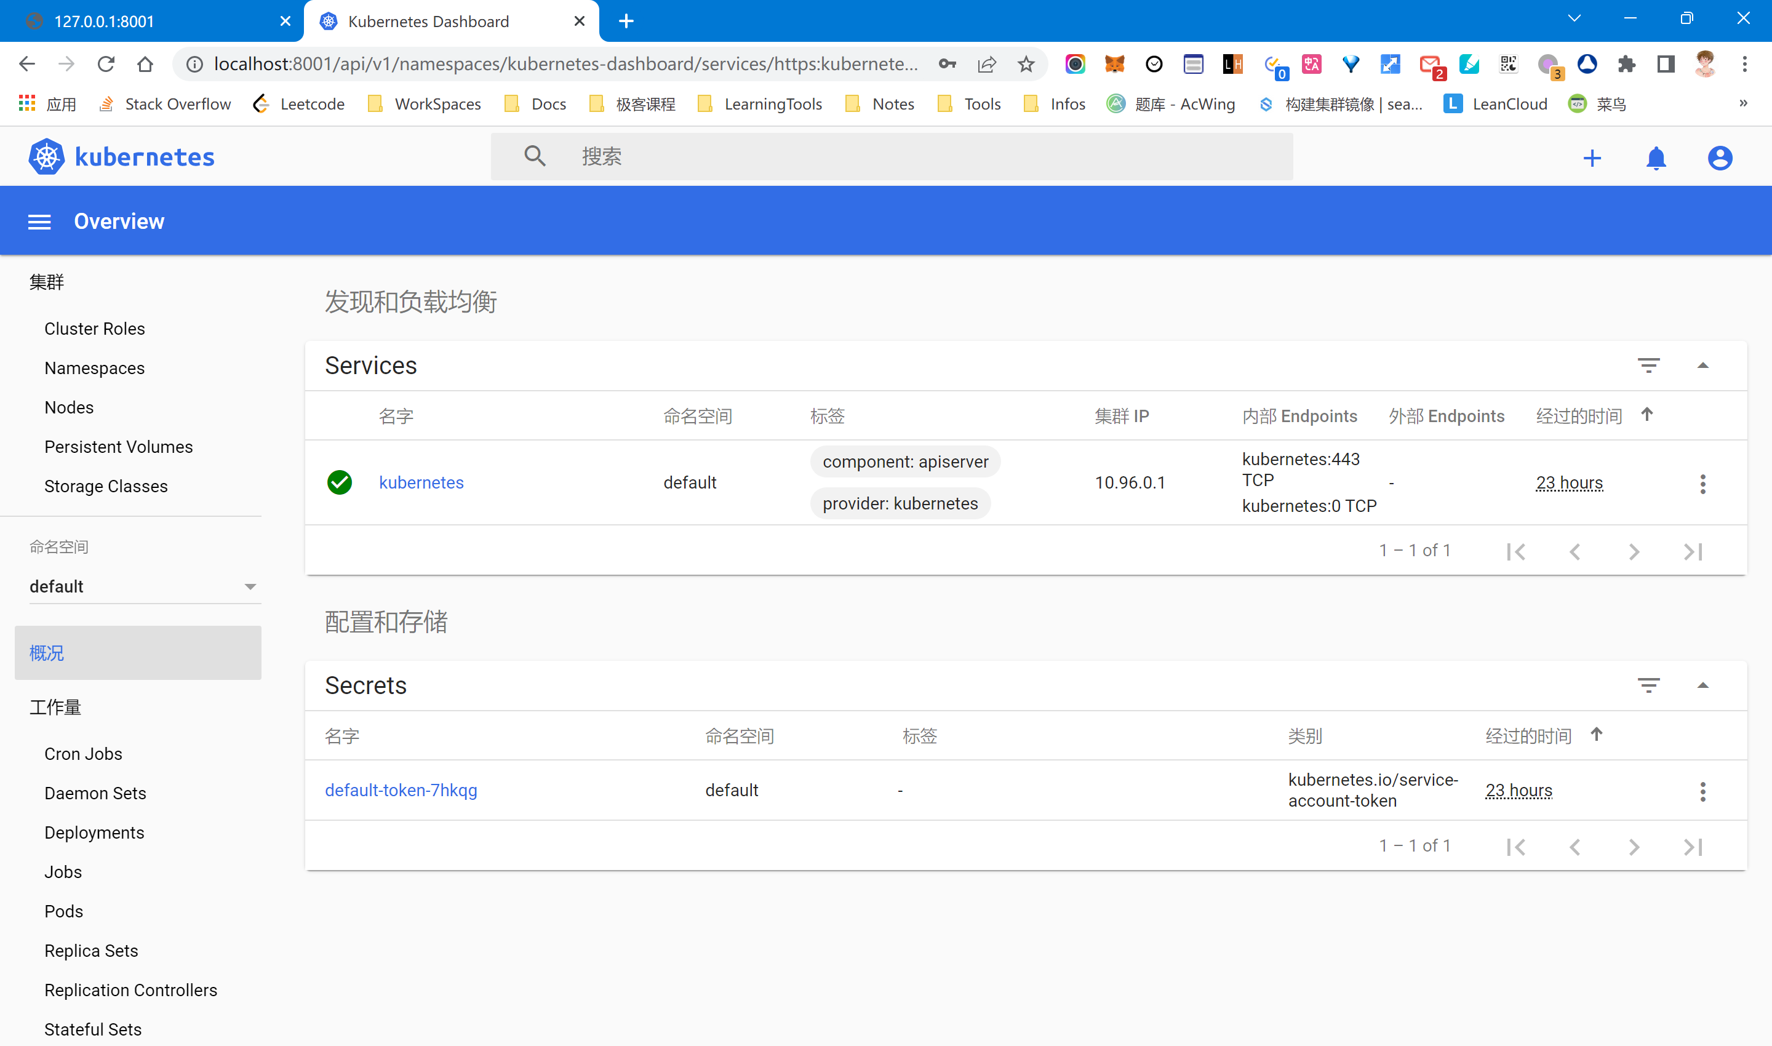
Task: Sort Services by elapsed time arrow
Action: tap(1646, 415)
